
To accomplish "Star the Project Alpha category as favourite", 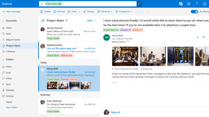I will 67,20.
